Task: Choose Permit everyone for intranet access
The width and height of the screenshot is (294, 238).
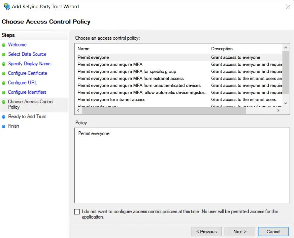Action: (x=111, y=99)
